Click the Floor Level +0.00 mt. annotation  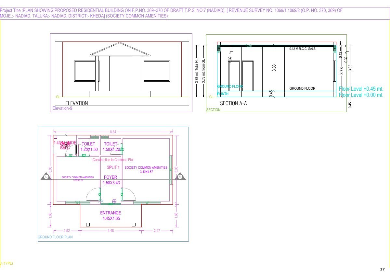click(361, 95)
